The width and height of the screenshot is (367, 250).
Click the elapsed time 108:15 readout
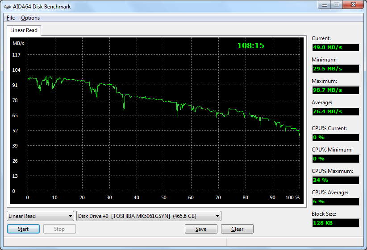(x=250, y=45)
